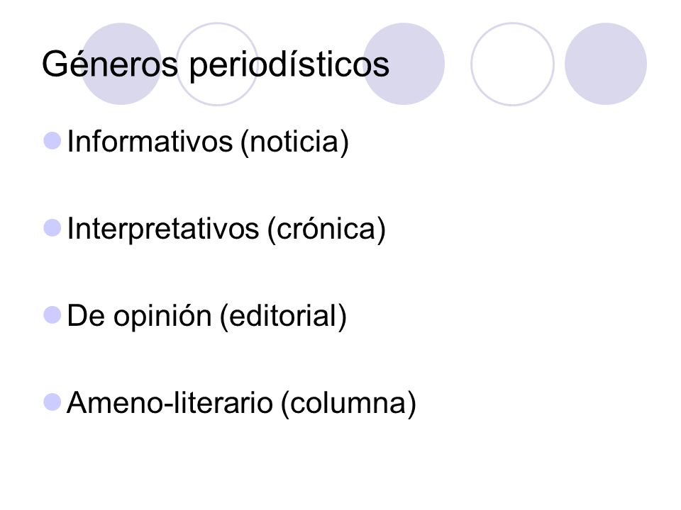
Task: Click the empty outlined circle right of title
Action: [x=512, y=64]
